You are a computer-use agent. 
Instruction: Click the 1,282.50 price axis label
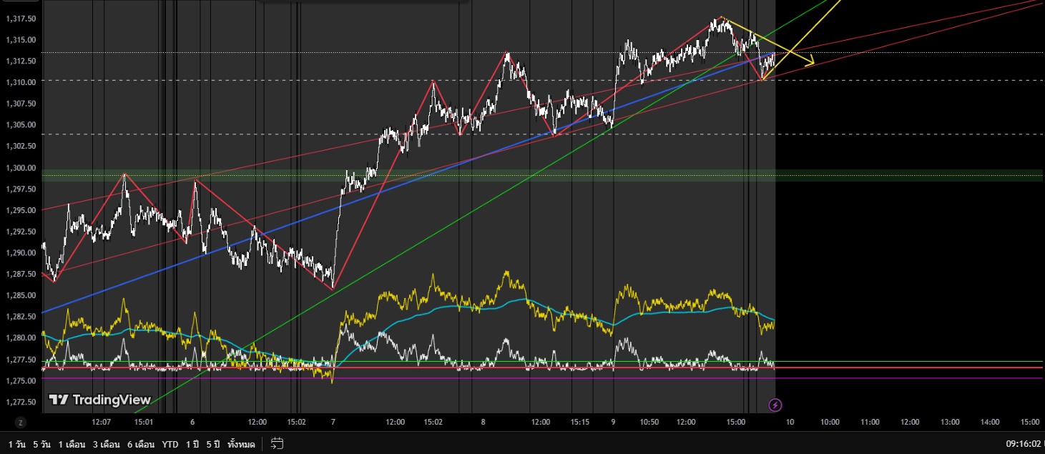(21, 317)
